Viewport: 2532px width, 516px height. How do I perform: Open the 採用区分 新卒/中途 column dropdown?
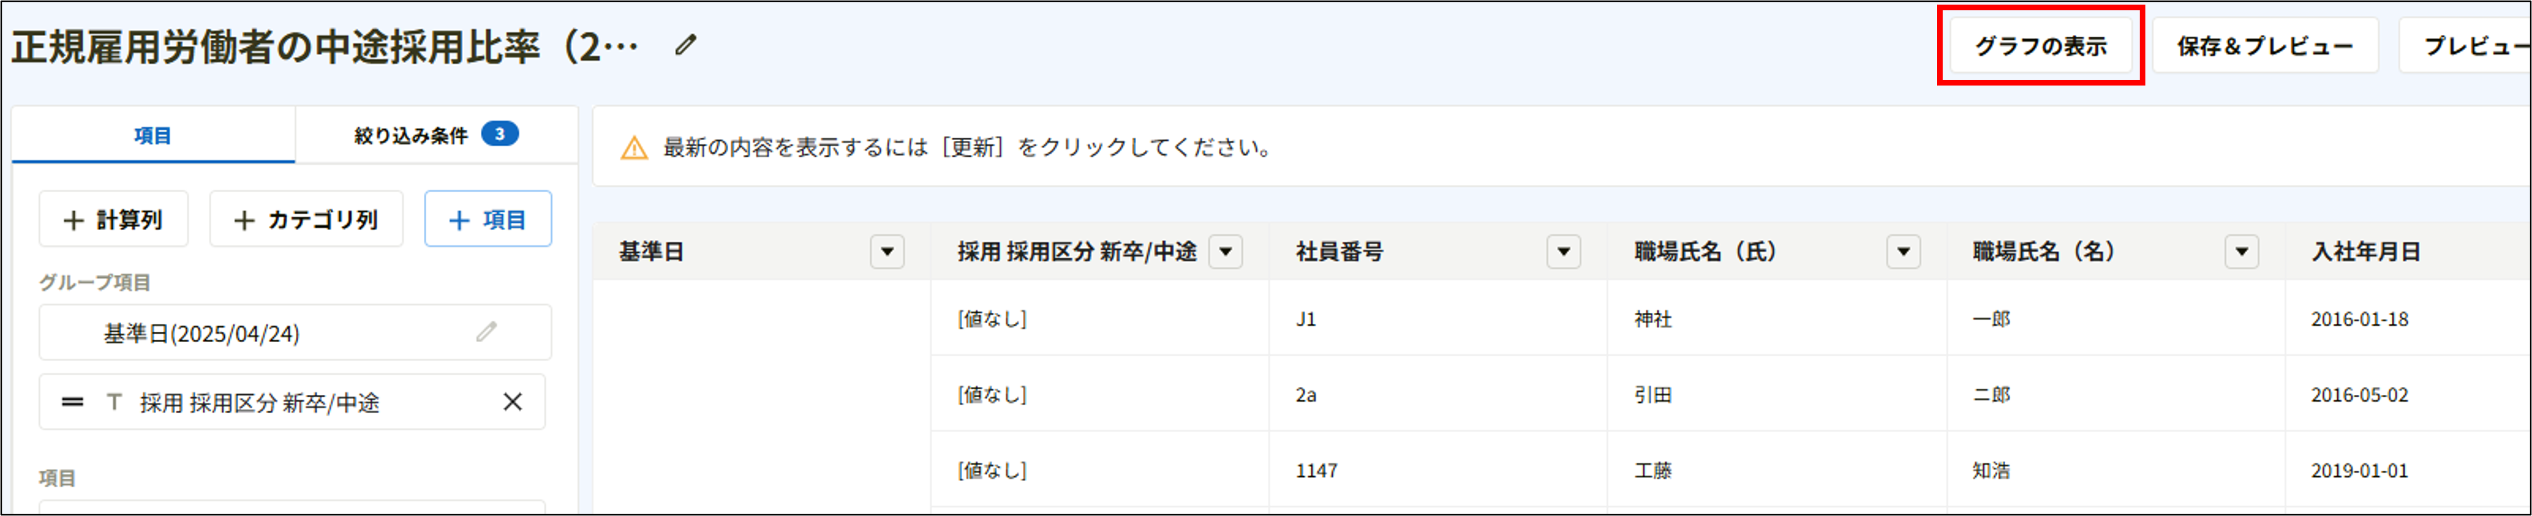click(x=1227, y=251)
